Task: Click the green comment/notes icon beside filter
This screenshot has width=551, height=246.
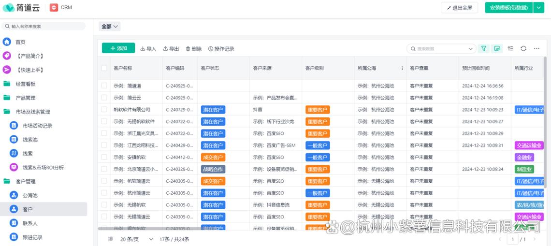Action: point(497,48)
